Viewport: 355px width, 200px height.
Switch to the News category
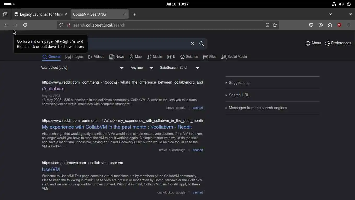(117, 57)
